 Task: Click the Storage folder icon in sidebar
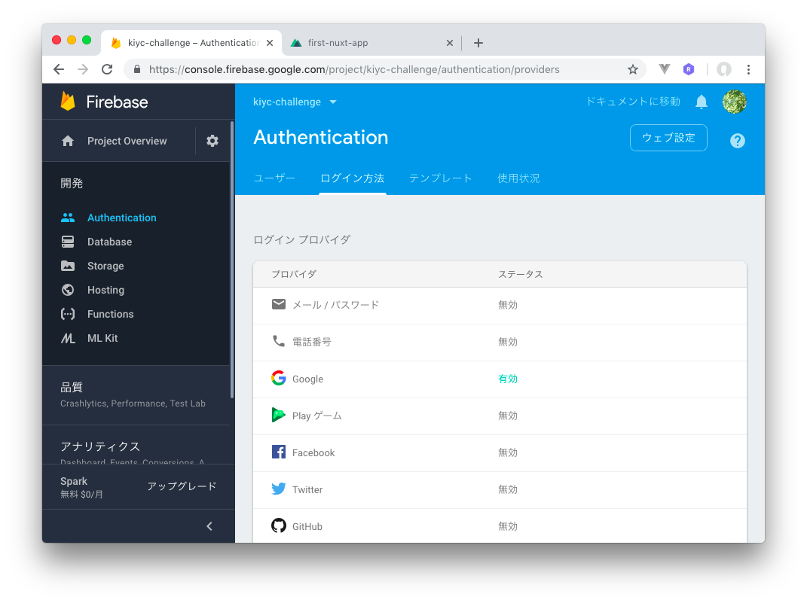click(68, 266)
